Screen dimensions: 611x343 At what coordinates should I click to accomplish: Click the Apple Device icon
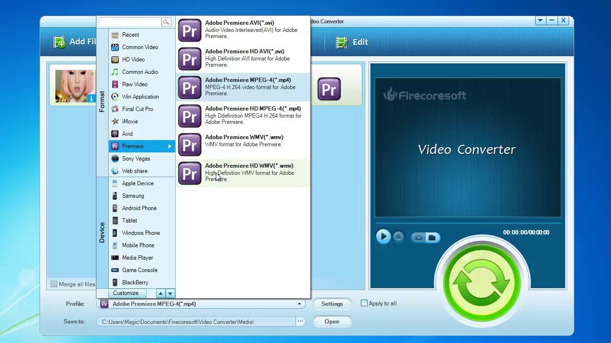(115, 183)
